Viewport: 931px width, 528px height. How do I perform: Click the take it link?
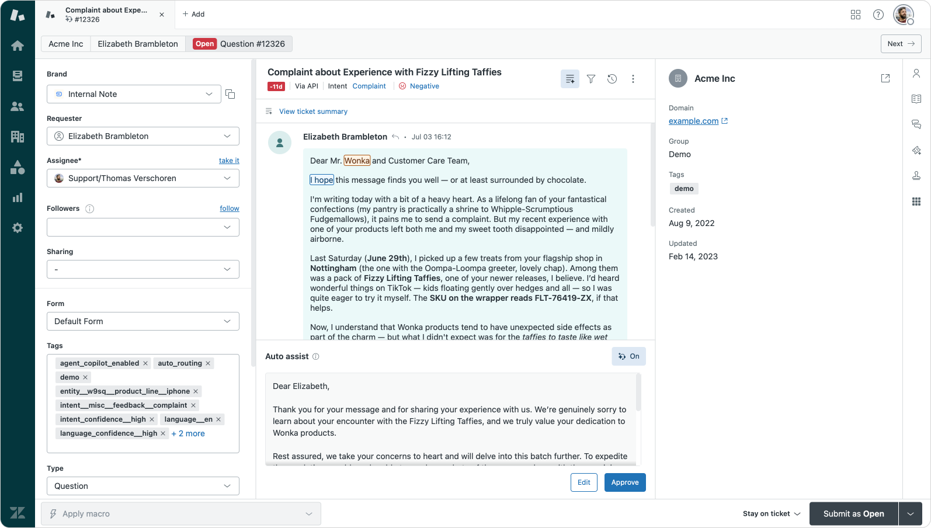click(x=229, y=161)
